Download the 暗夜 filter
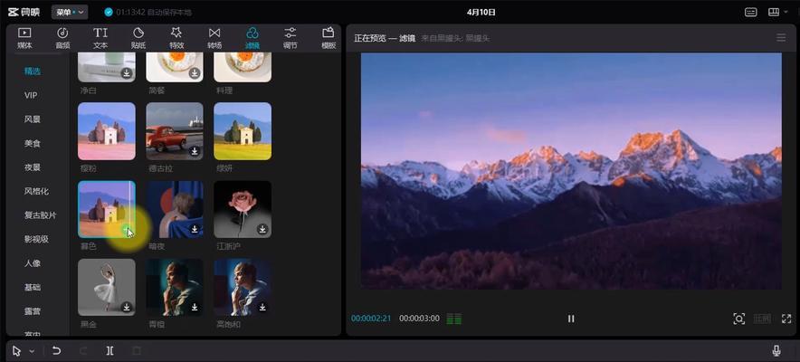This screenshot has width=800, height=362. coord(195,230)
